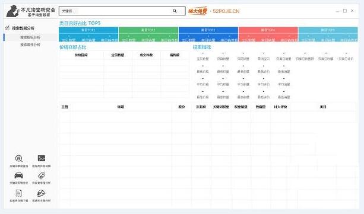Sort results by the 标题 column header

click(121, 107)
